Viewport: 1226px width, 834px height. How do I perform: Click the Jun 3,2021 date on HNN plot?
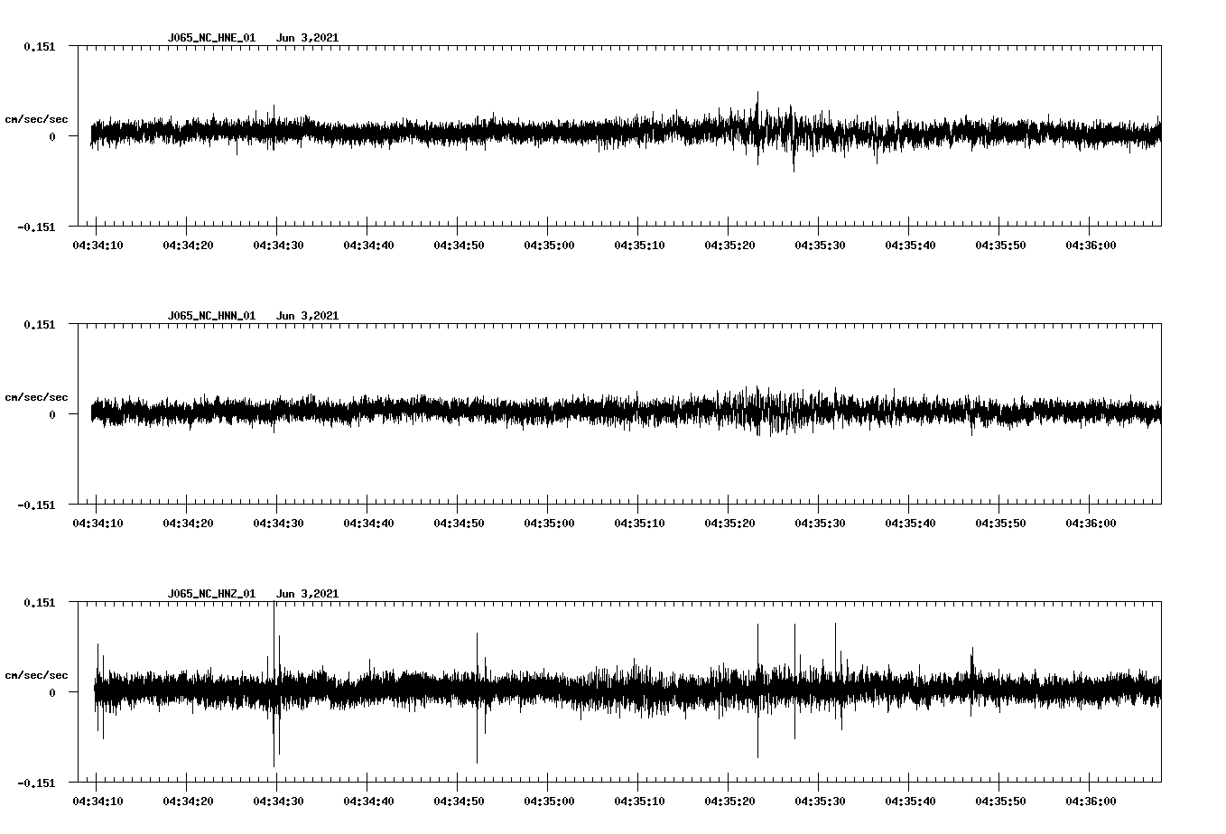click(x=308, y=316)
